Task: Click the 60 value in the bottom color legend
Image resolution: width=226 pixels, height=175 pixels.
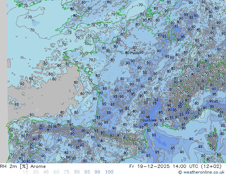Action: [x=56, y=172]
